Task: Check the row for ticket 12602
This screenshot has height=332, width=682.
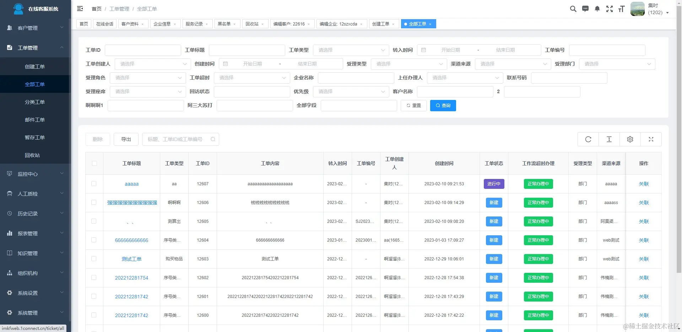Action: tap(94, 277)
